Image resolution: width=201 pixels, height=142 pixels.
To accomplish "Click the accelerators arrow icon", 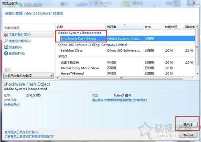I will [6, 47].
